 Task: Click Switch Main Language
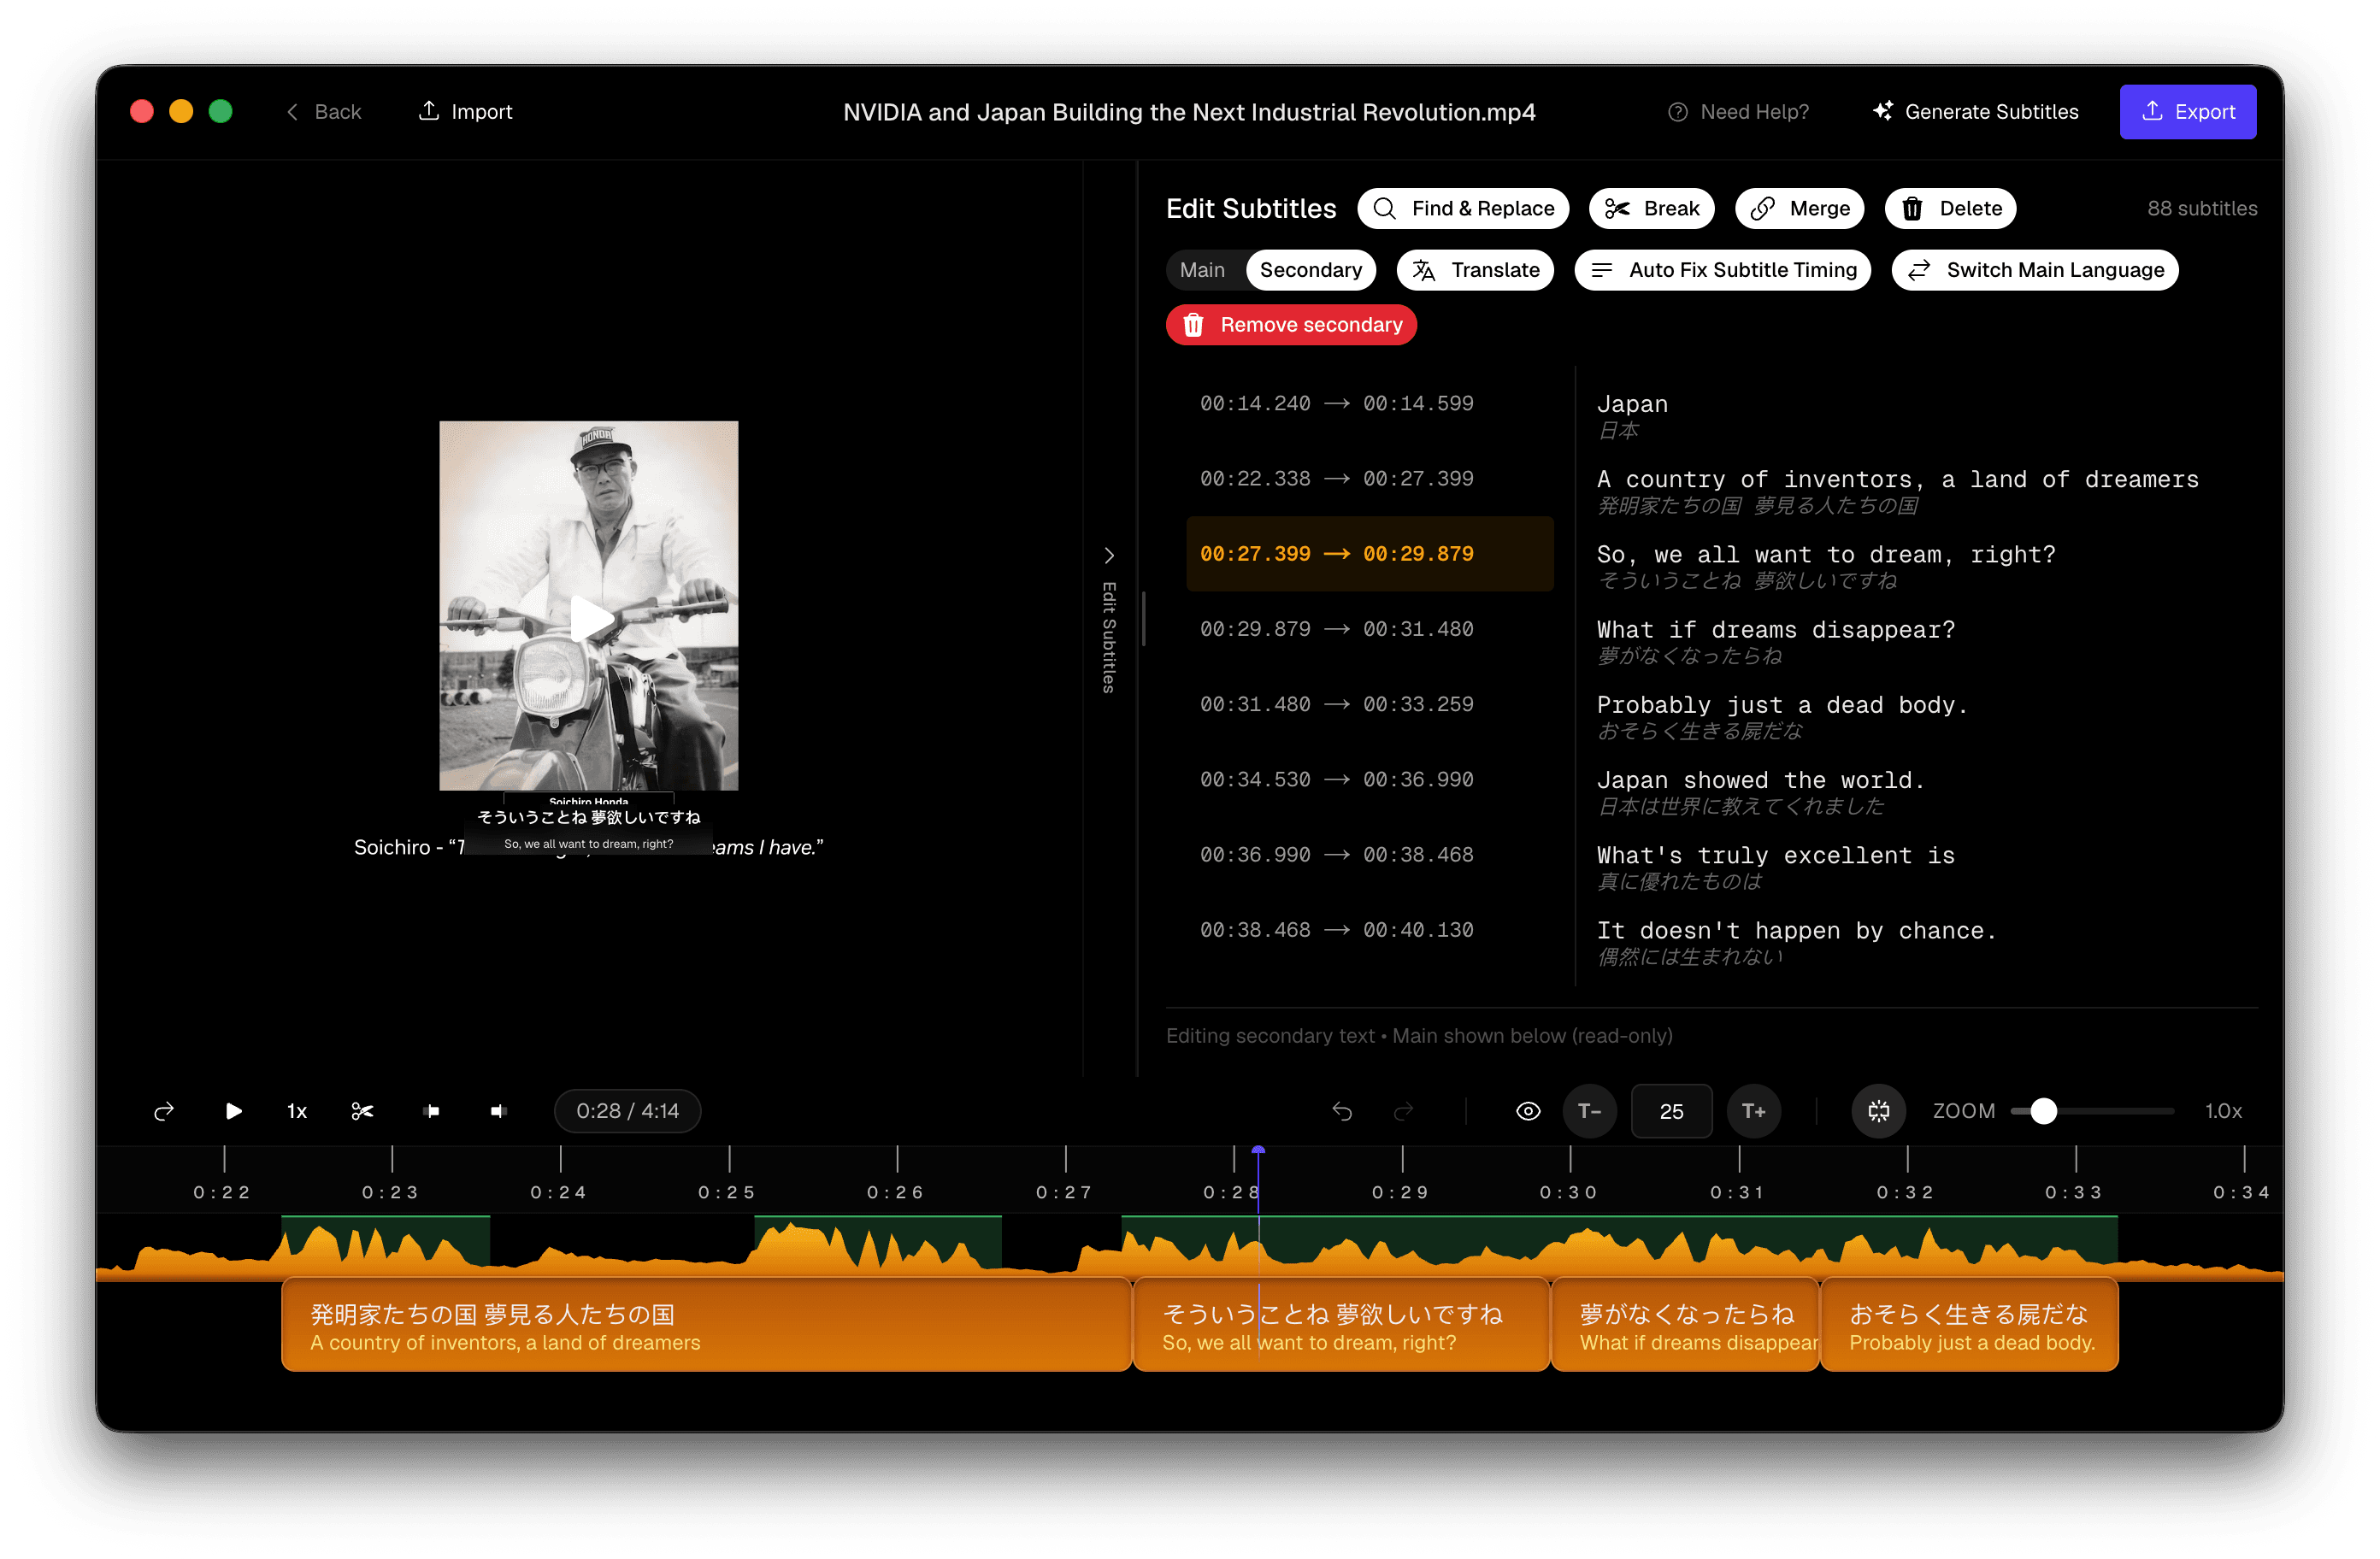click(2034, 270)
